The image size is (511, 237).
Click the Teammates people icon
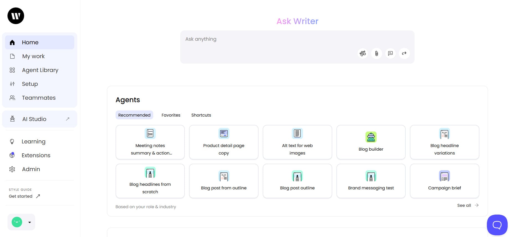12,98
